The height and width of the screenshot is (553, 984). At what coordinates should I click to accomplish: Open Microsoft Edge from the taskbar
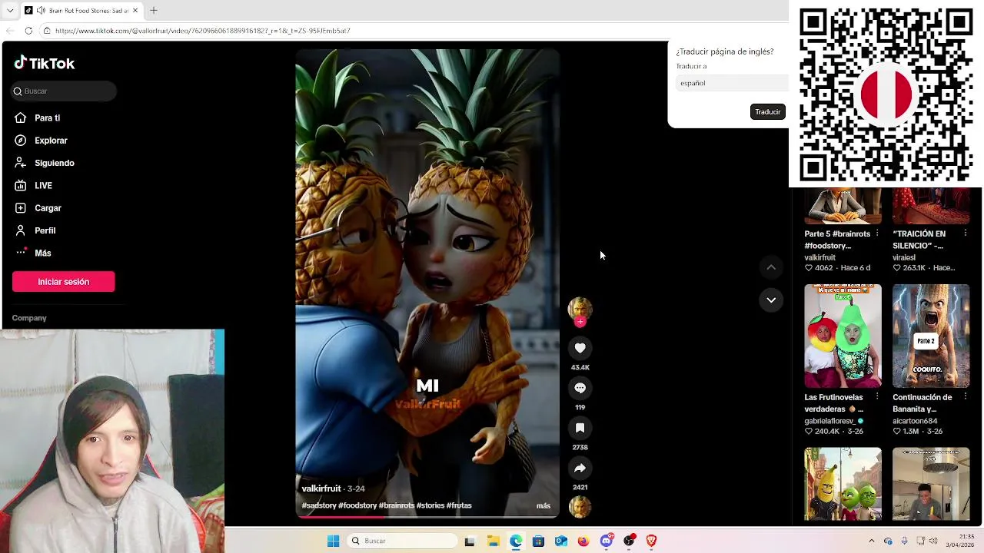[516, 541]
